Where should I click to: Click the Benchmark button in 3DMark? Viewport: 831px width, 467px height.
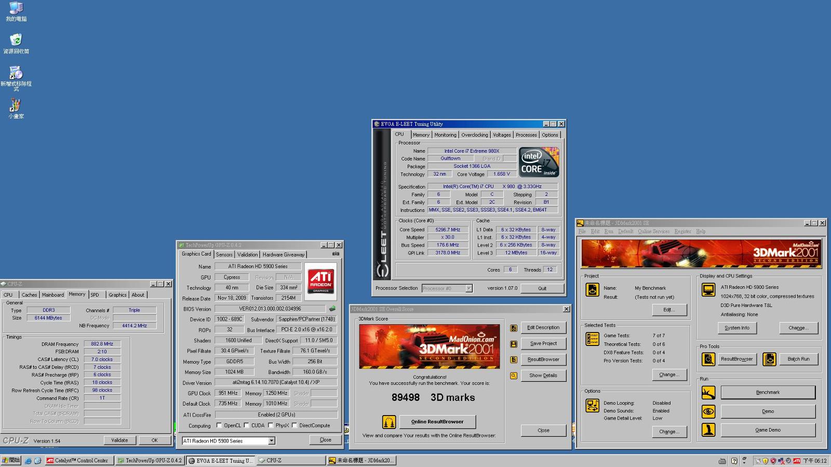click(x=768, y=392)
